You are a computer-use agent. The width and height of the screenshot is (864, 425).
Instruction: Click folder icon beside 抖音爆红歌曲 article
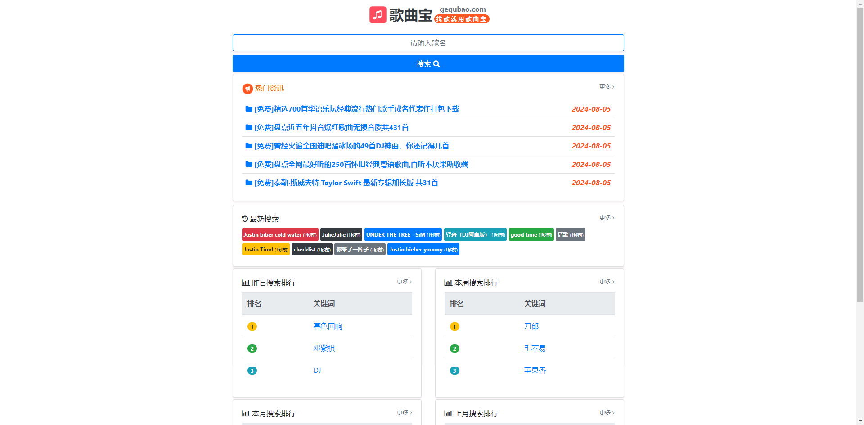click(x=248, y=127)
